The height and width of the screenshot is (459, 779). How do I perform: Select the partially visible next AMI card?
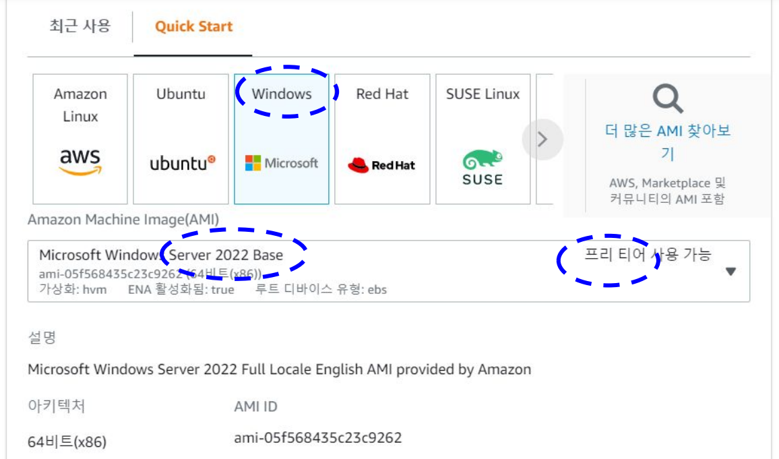(x=544, y=139)
